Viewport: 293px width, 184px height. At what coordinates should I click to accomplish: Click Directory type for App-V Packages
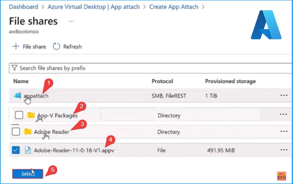[x=169, y=115]
